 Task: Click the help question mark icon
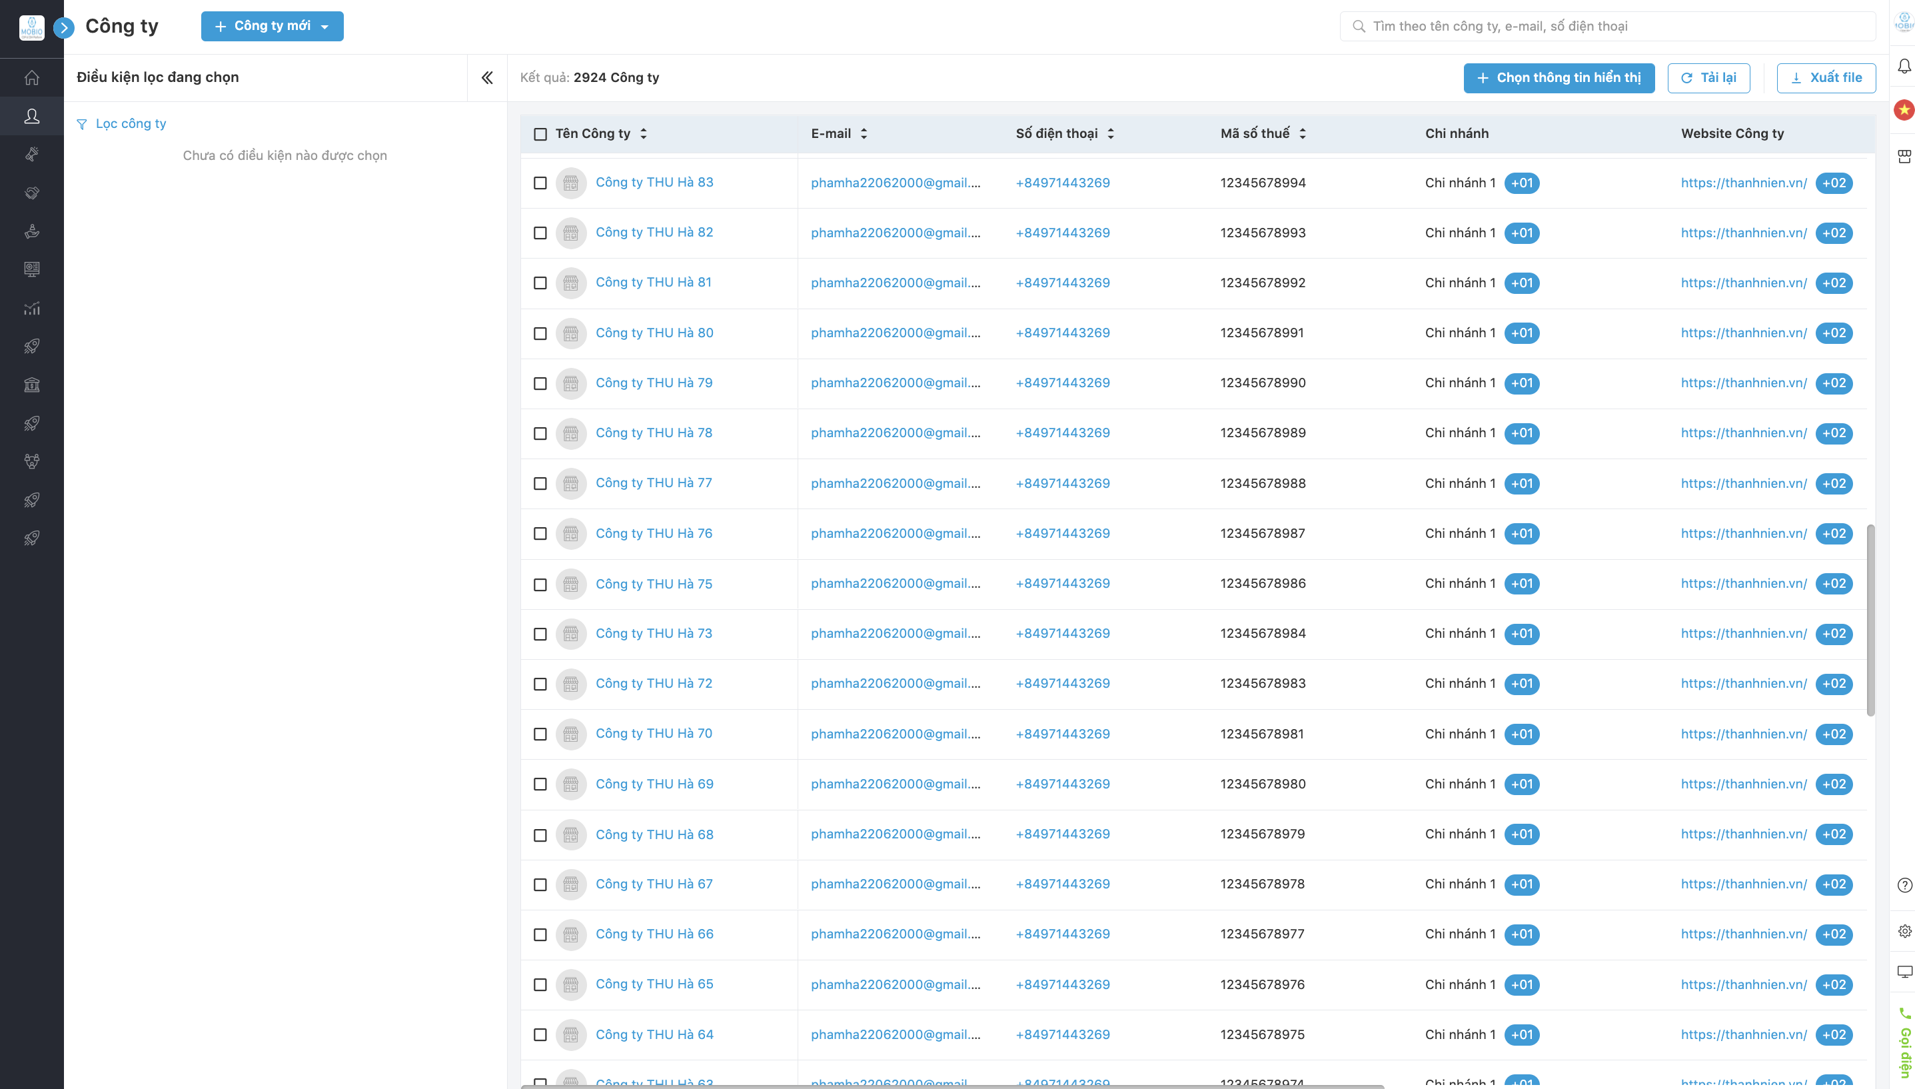click(1904, 885)
